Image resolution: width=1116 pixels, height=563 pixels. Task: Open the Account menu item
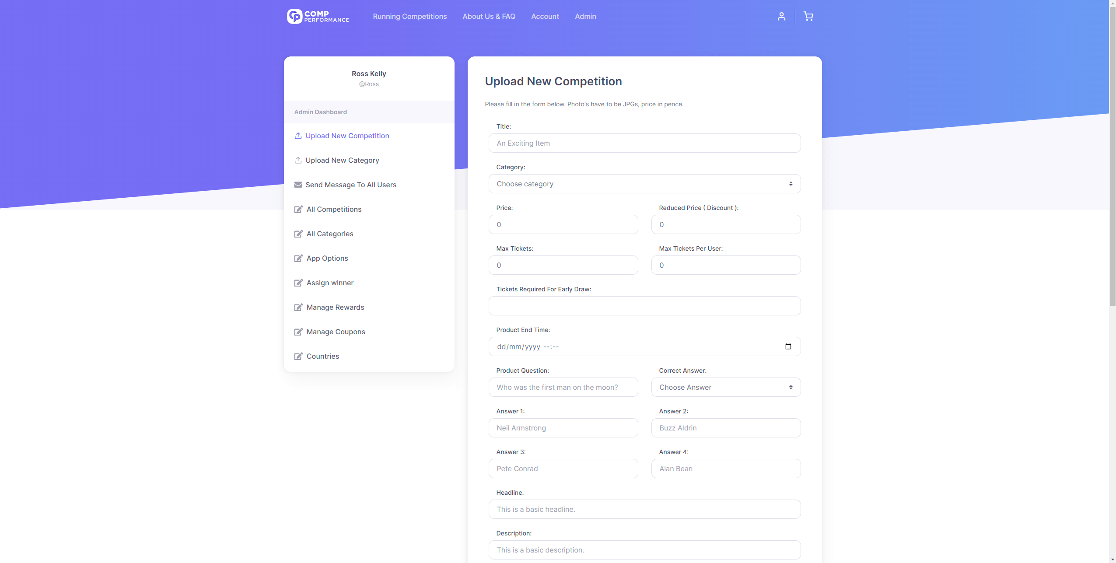pyautogui.click(x=545, y=16)
